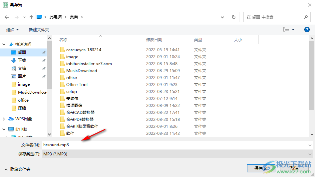Select the careueyes_183214 folder
Viewport: 315px width, 177px height.
84,50
